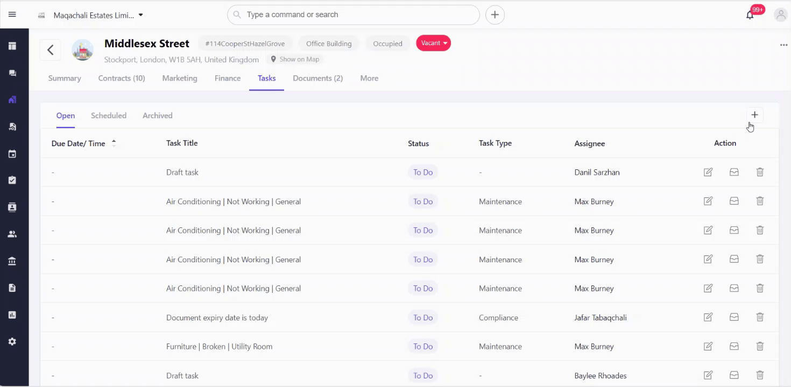Image resolution: width=791 pixels, height=387 pixels.
Task: Click the Assignee column header
Action: click(590, 144)
